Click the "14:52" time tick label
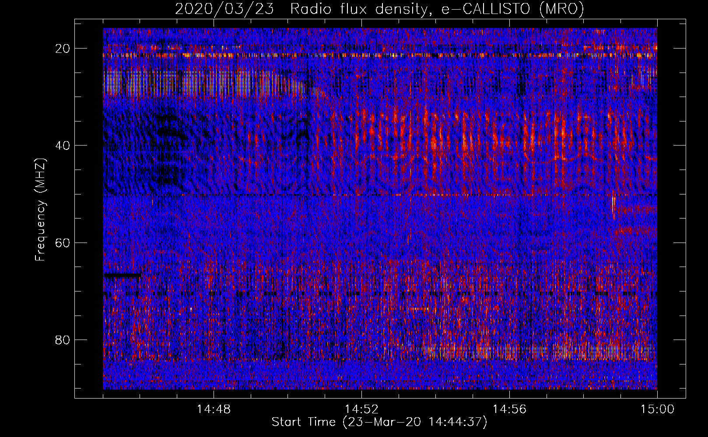This screenshot has height=437, width=708. pyautogui.click(x=361, y=409)
